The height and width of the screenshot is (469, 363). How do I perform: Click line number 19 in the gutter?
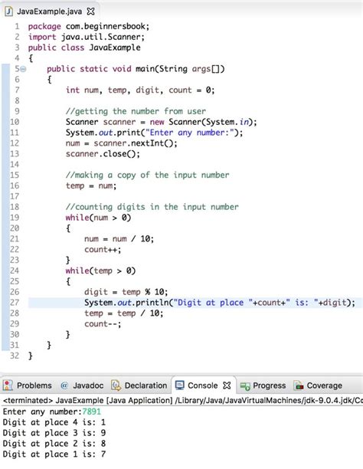[x=15, y=218]
